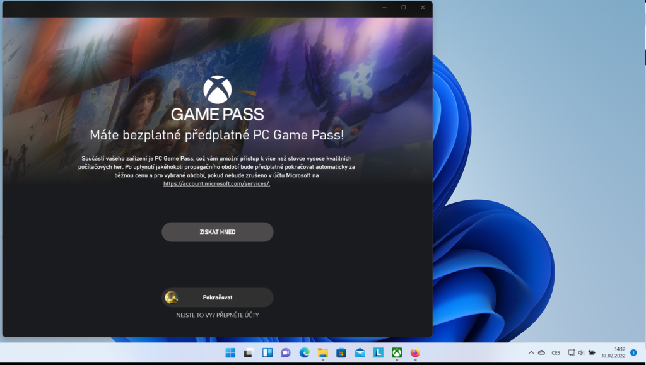Launch Teams Chat from the taskbar
The image size is (646, 365).
(286, 352)
